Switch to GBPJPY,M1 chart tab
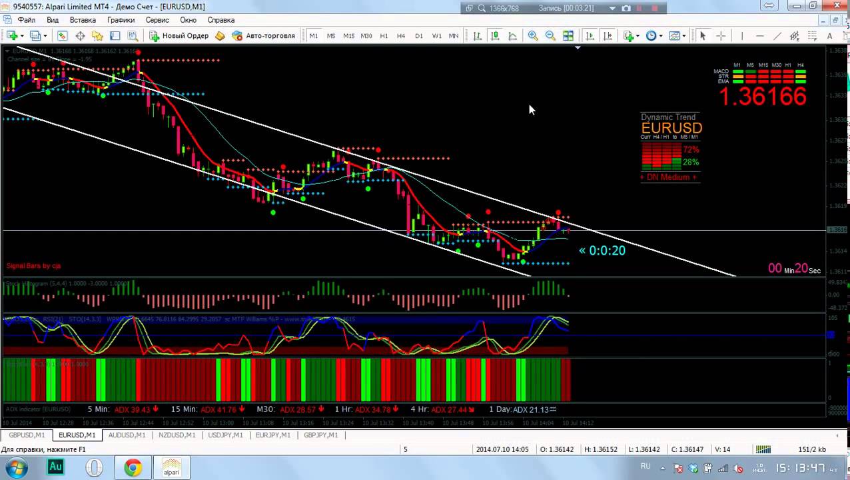Image resolution: width=850 pixels, height=480 pixels. click(x=320, y=435)
